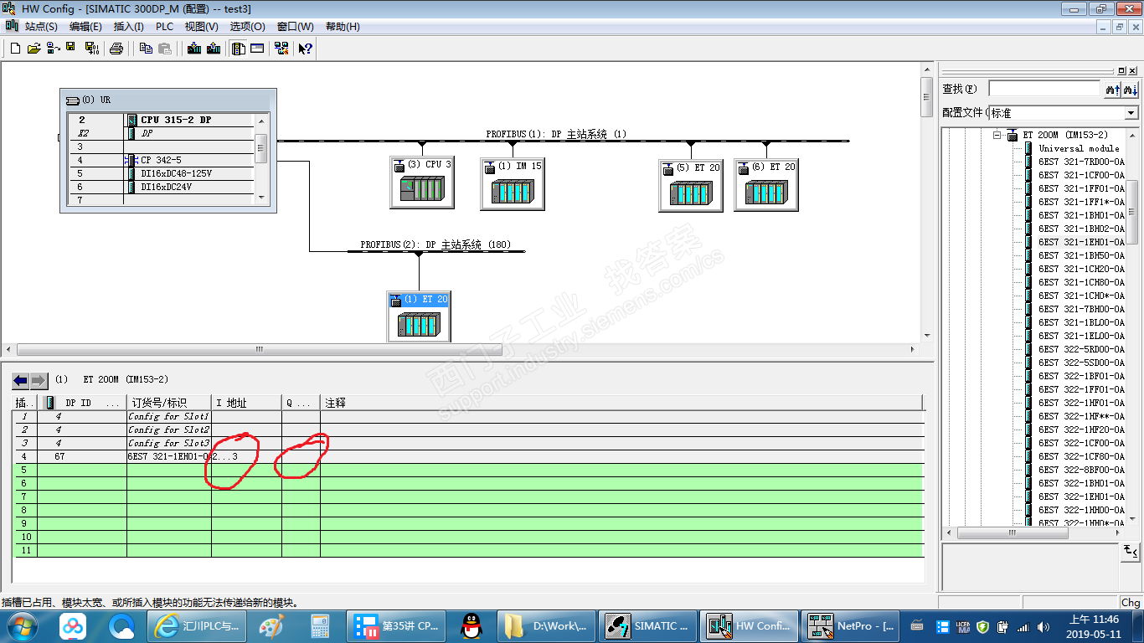Select the CP 342-5 rack row
The image size is (1144, 643).
click(x=161, y=160)
